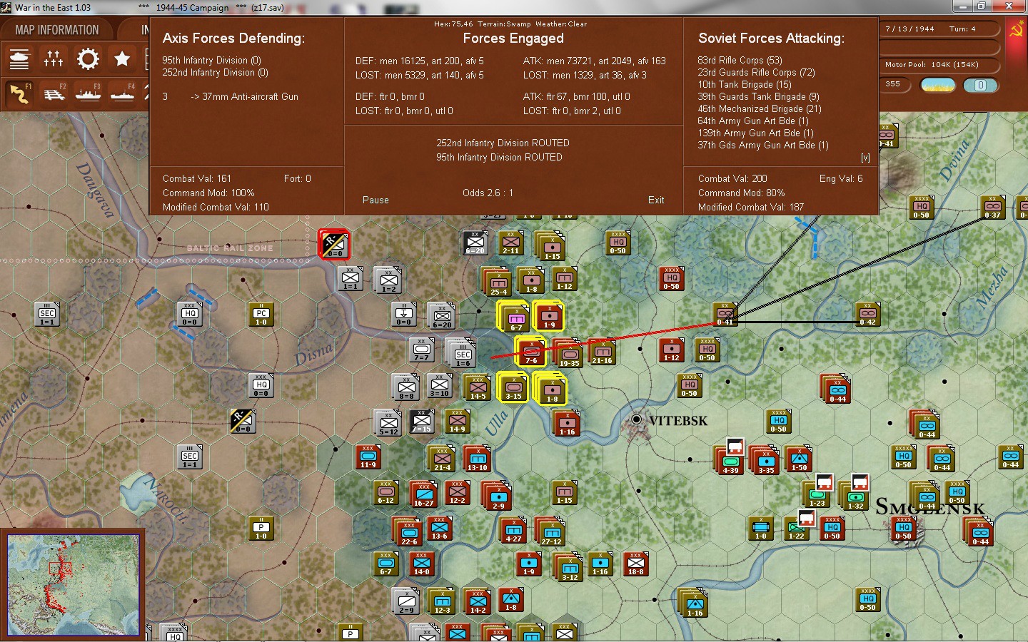Expand attacker list with [v] arrow
Image resolution: width=1028 pixels, height=642 pixels.
click(865, 158)
